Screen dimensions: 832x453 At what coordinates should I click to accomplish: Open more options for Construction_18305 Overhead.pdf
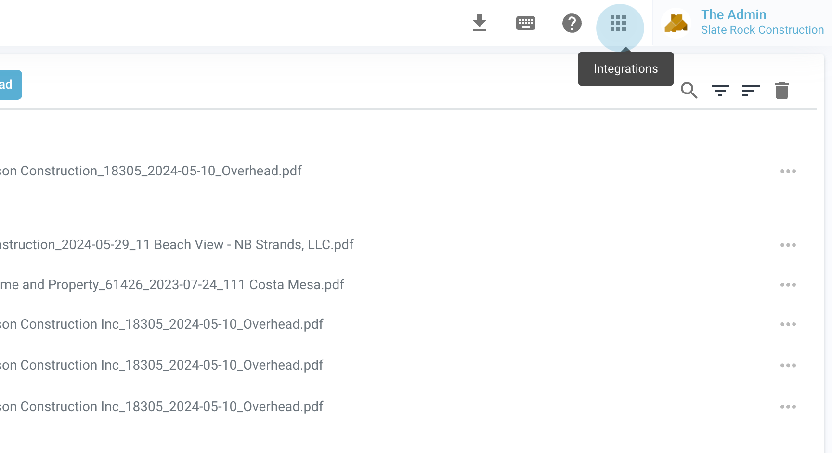click(788, 171)
